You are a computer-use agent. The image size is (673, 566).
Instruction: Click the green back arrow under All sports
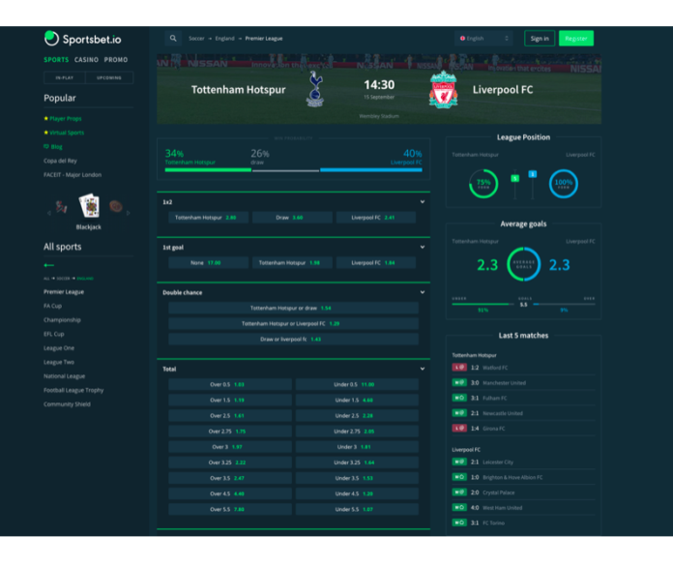coord(49,265)
